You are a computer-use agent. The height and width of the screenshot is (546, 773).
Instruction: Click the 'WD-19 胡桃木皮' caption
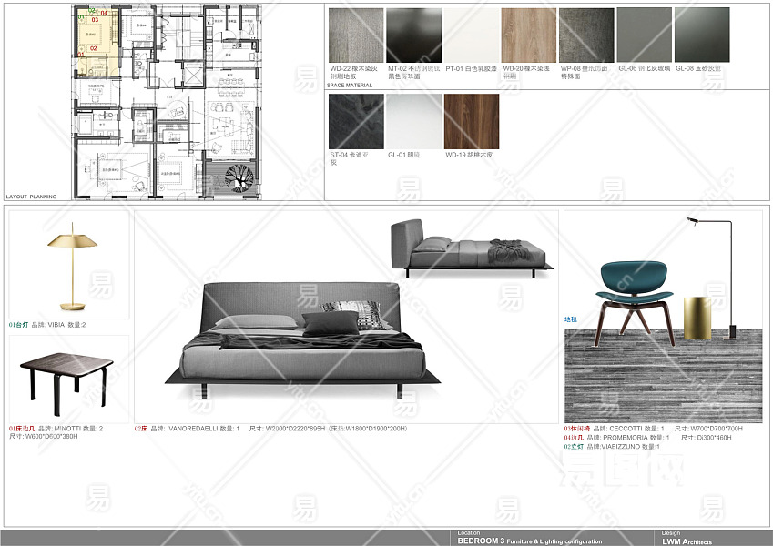[469, 155]
